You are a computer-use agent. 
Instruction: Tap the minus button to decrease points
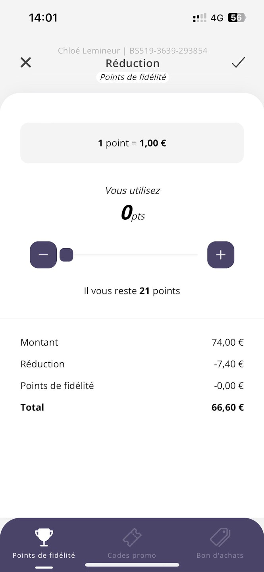tap(43, 255)
